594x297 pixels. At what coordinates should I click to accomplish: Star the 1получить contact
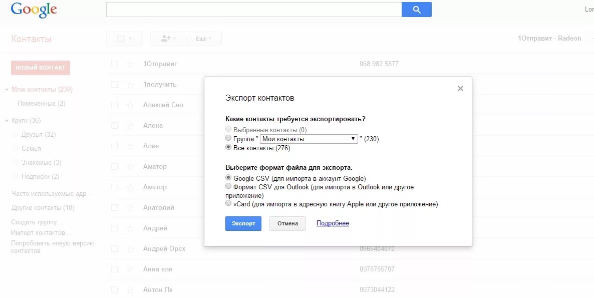130,85
